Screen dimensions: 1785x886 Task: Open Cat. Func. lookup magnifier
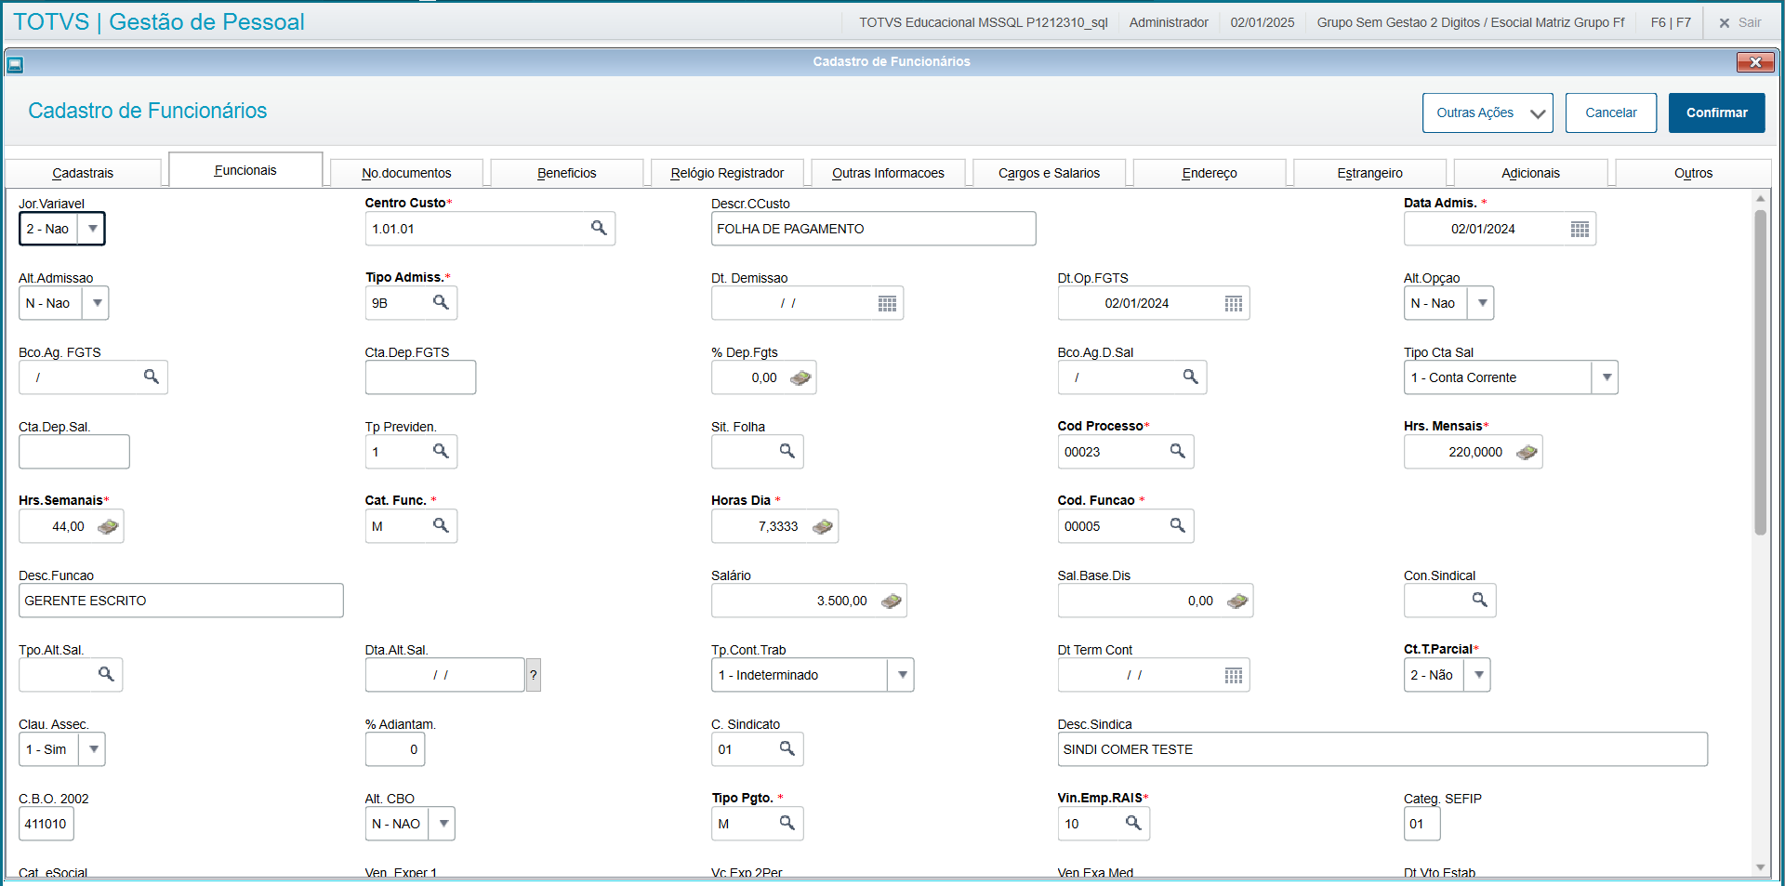click(441, 525)
